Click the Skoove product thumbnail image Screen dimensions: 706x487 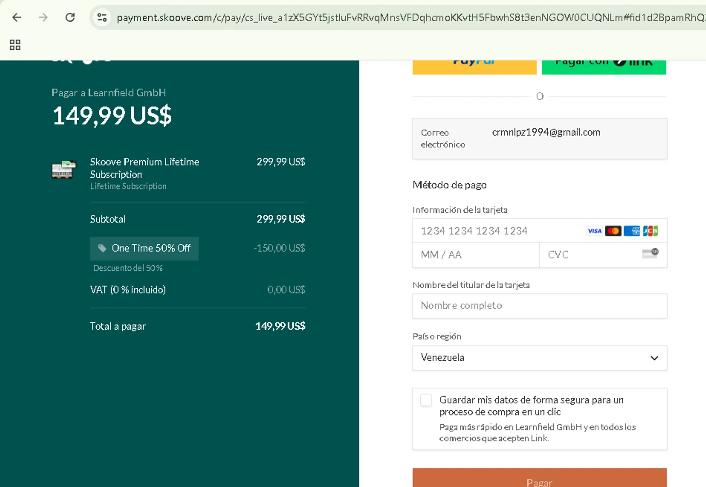click(64, 169)
